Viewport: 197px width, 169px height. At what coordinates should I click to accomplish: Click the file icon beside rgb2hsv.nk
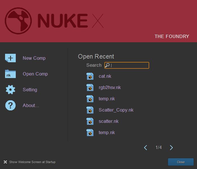(90, 88)
